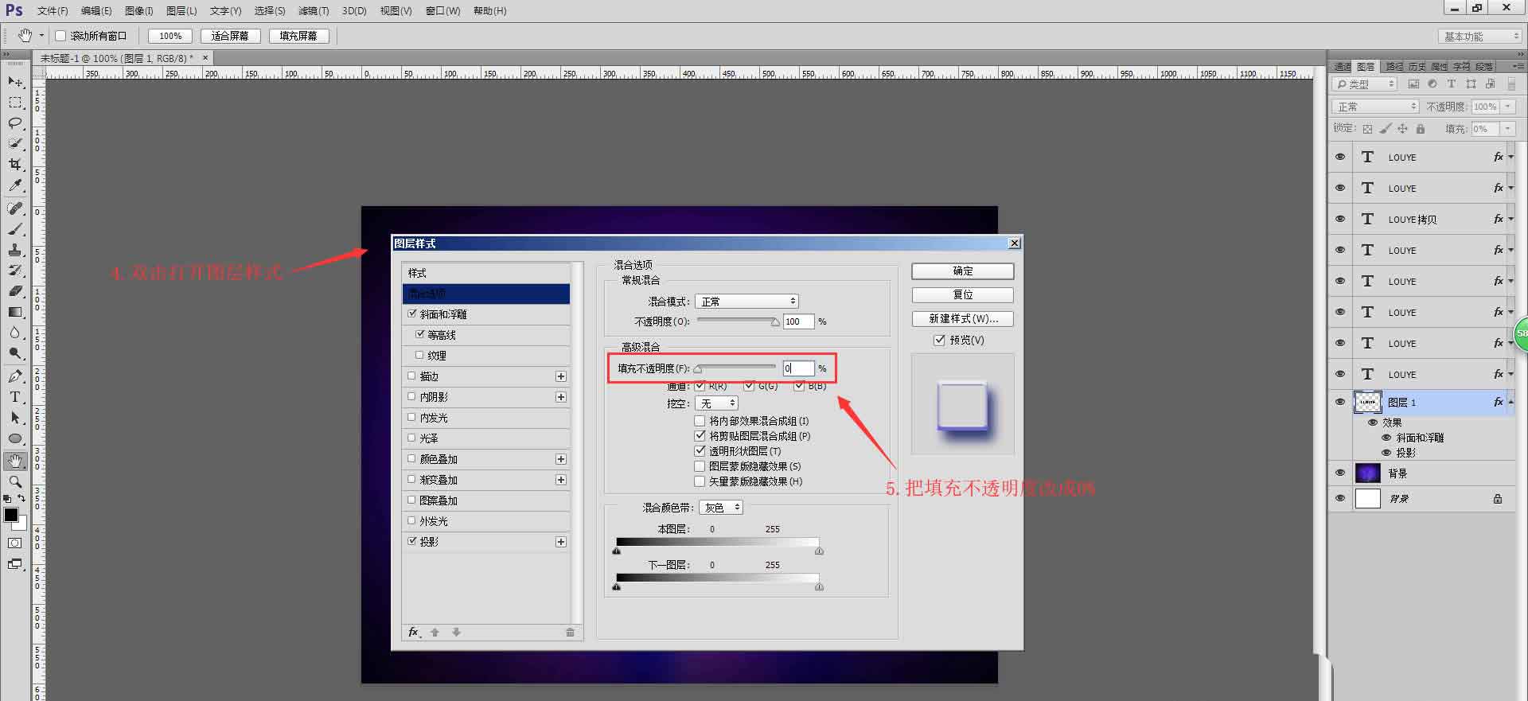Toggle 透明形状图层 checkbox
The width and height of the screenshot is (1528, 701).
[x=700, y=451]
